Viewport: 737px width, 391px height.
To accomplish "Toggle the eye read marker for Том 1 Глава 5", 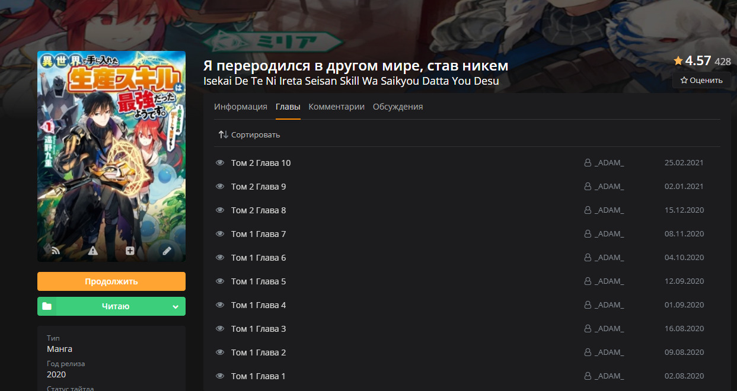I will point(220,281).
